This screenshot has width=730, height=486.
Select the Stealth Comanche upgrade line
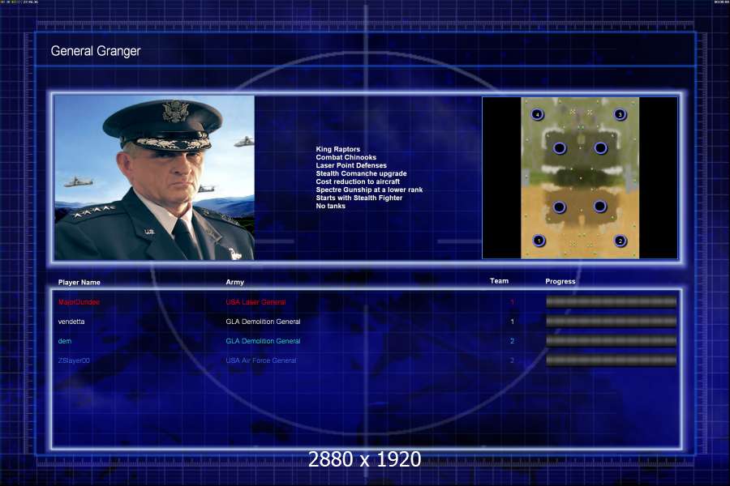tap(361, 173)
